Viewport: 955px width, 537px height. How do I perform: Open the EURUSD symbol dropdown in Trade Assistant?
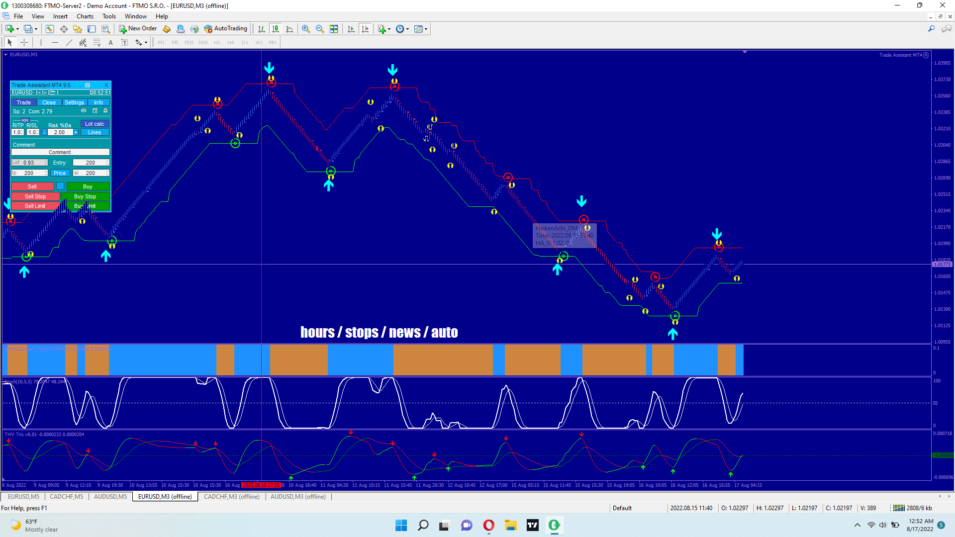22,92
